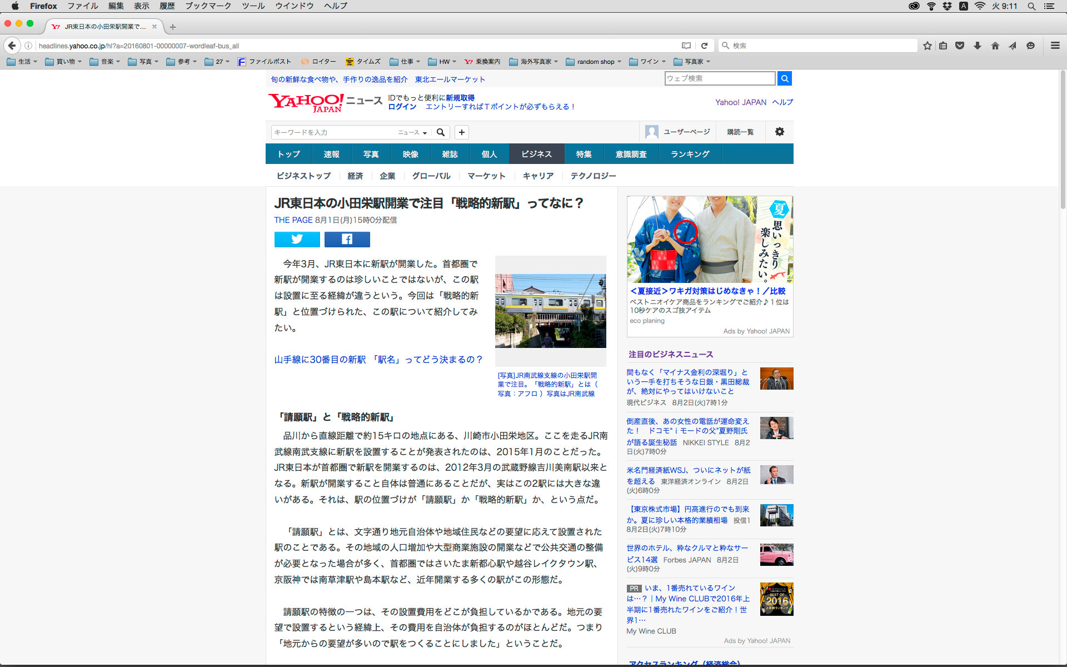Screen dimensions: 1067x667
Task: Switch to the ランキング news tab
Action: click(690, 154)
